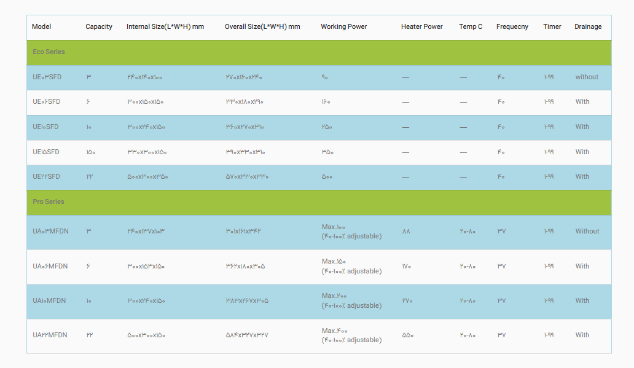Click the UE22SFD model name
Viewport: 634px width, 368px height.
pyautogui.click(x=47, y=177)
